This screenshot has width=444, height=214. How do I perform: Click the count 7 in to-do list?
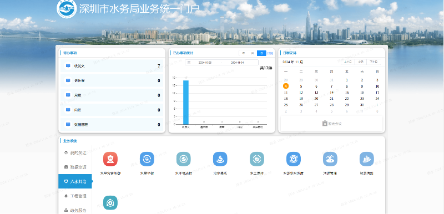[159, 66]
